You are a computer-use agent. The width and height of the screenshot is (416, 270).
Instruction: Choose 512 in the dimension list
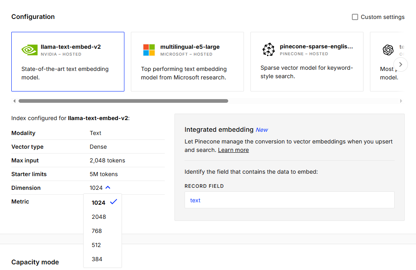pos(103,245)
